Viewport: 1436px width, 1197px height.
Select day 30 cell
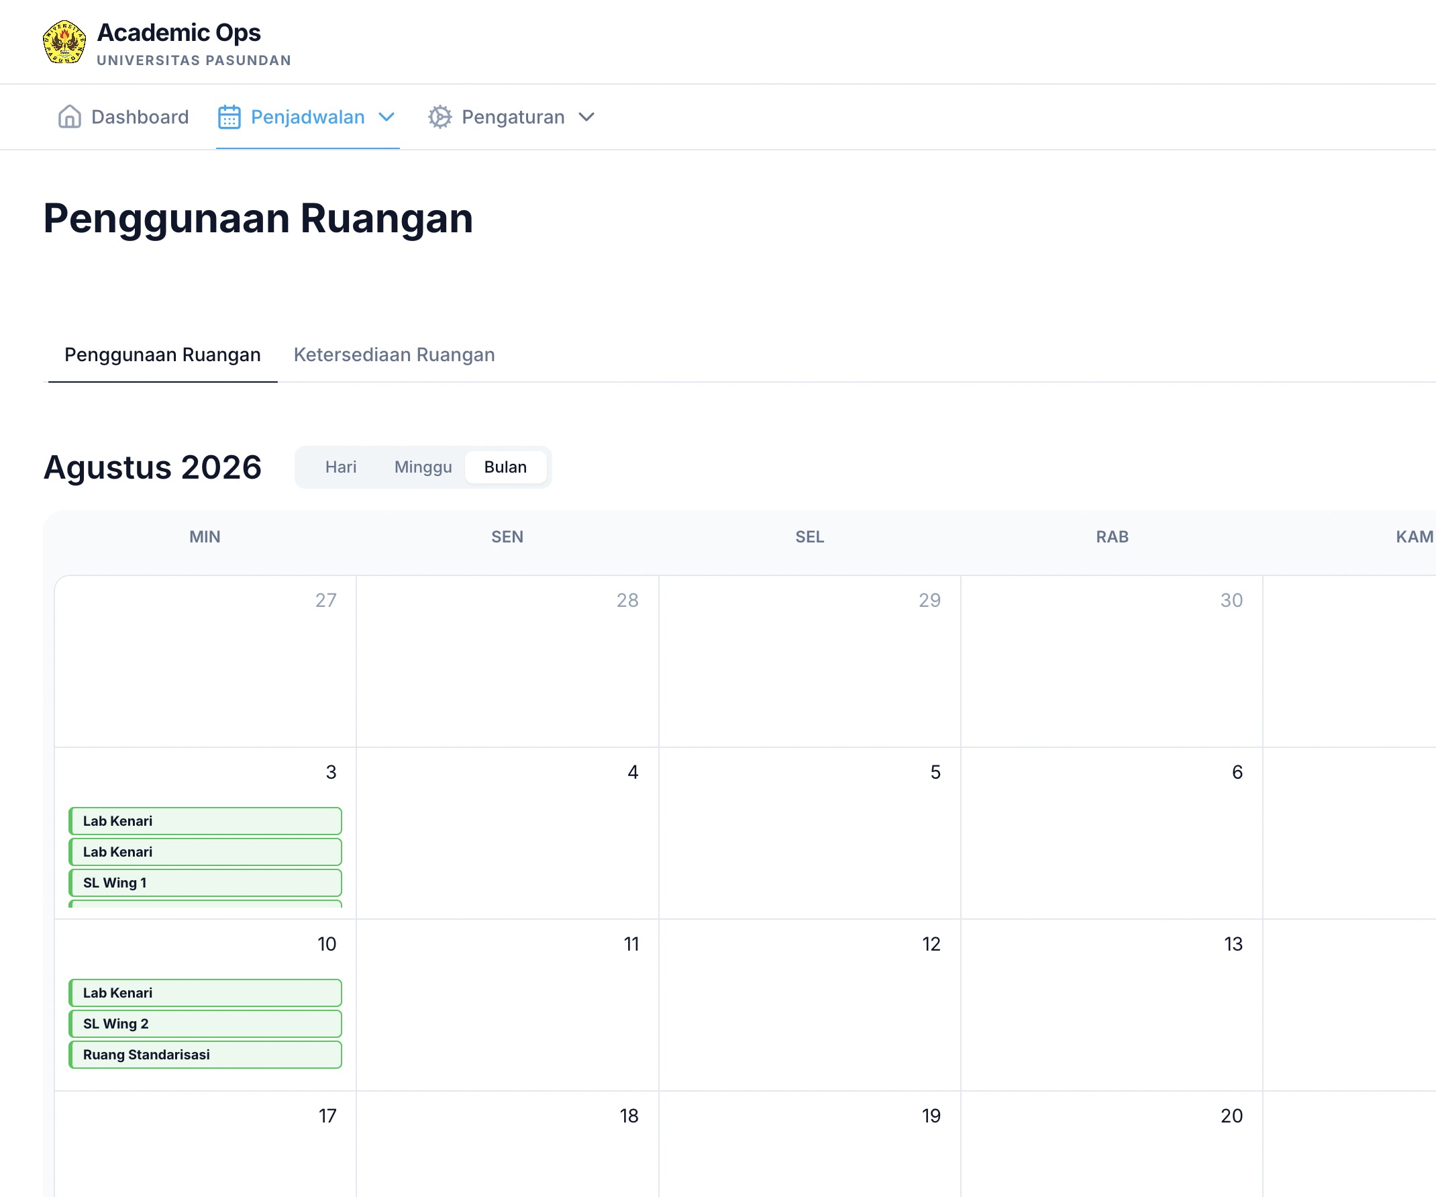click(1112, 661)
